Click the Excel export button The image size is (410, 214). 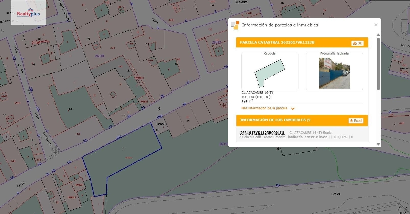356,120
